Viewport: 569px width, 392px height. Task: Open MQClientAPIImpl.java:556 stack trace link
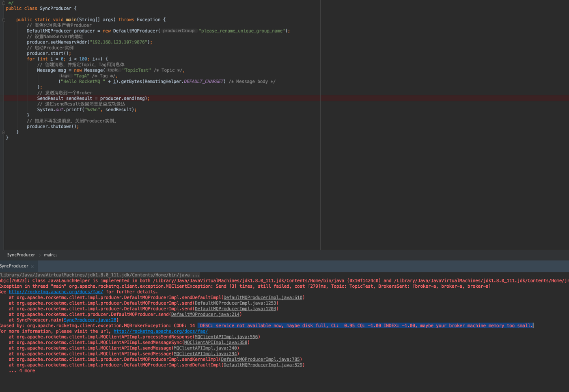(x=226, y=337)
